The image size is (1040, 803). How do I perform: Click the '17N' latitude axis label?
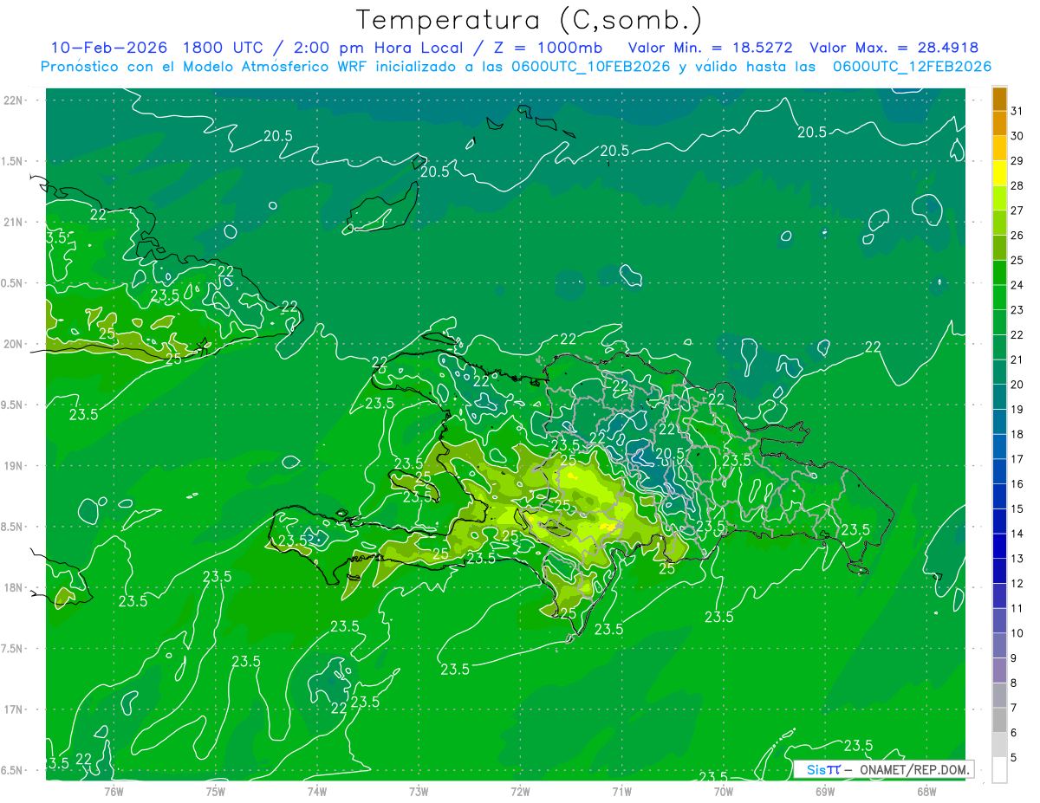point(13,709)
